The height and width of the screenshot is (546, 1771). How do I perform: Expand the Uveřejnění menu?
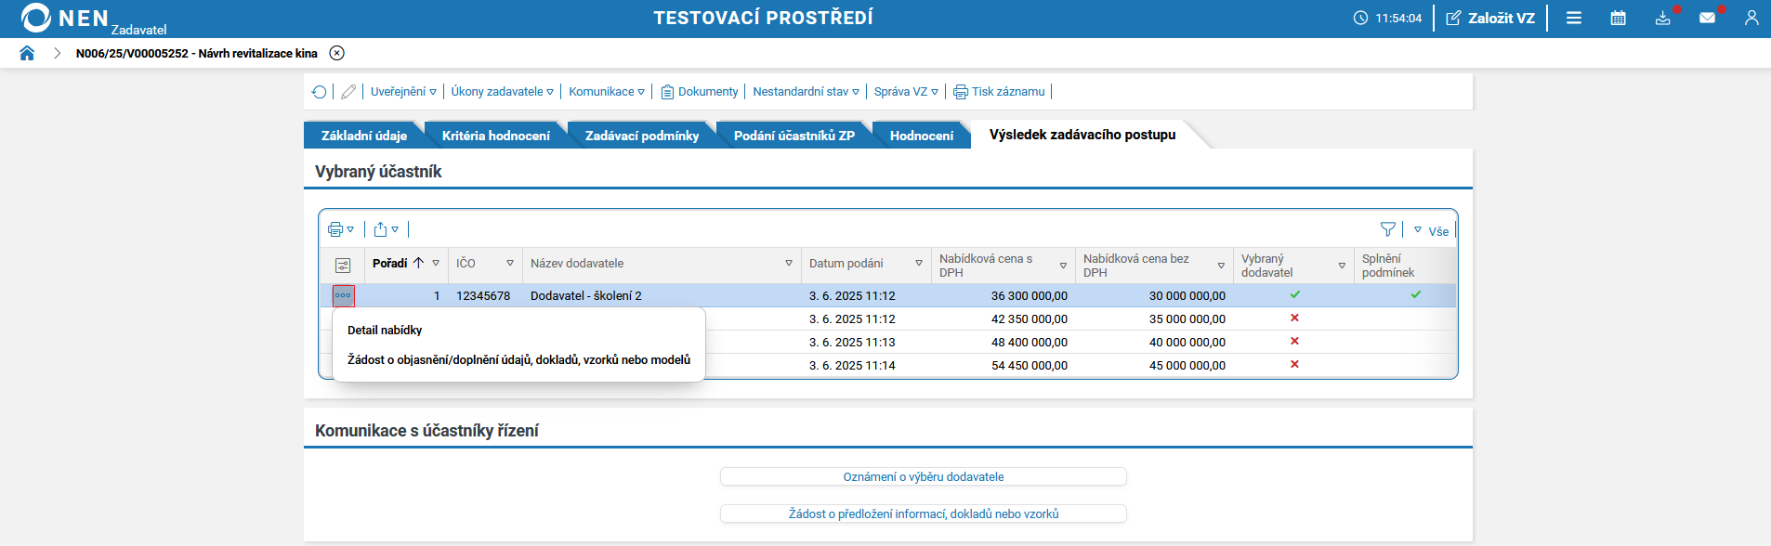coord(403,92)
